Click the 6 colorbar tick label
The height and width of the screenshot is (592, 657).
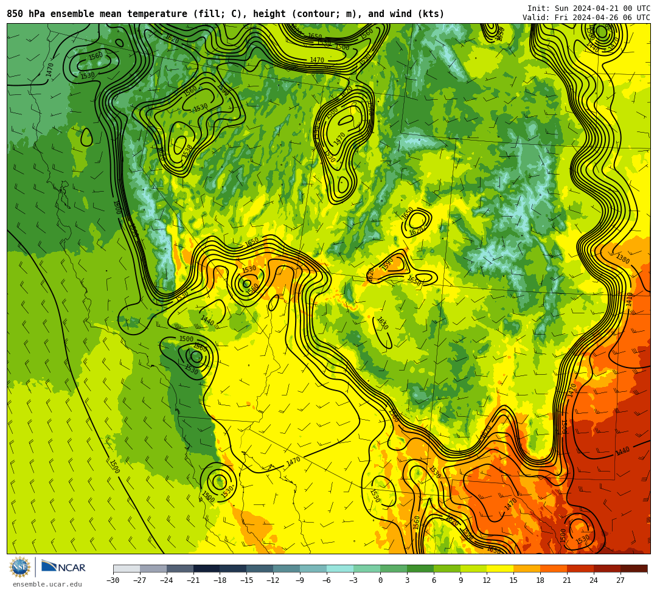tap(434, 580)
